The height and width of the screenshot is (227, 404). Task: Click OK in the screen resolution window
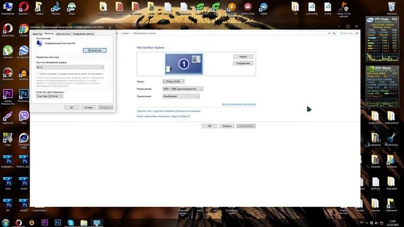(210, 126)
